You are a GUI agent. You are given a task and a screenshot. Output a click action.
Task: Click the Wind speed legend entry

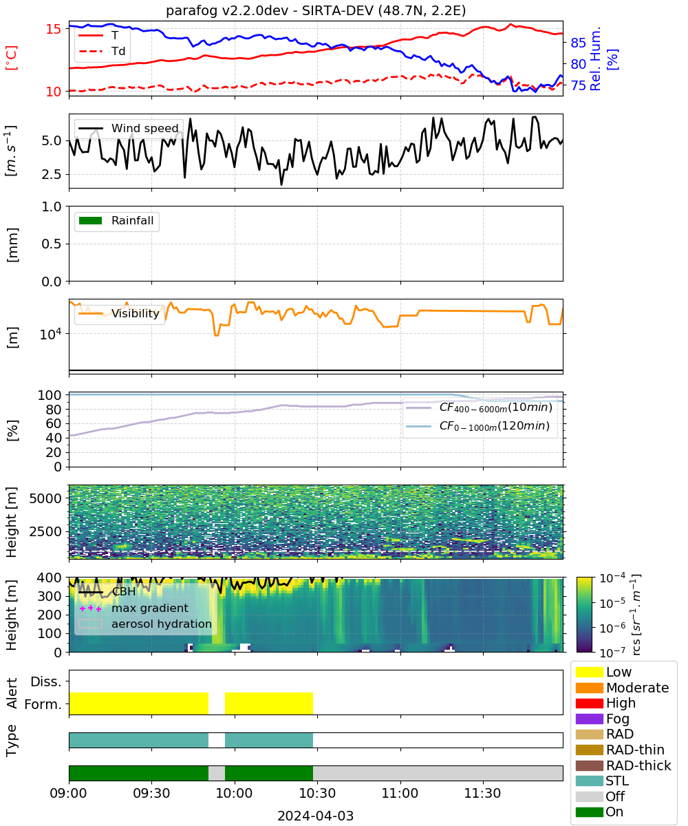(128, 128)
